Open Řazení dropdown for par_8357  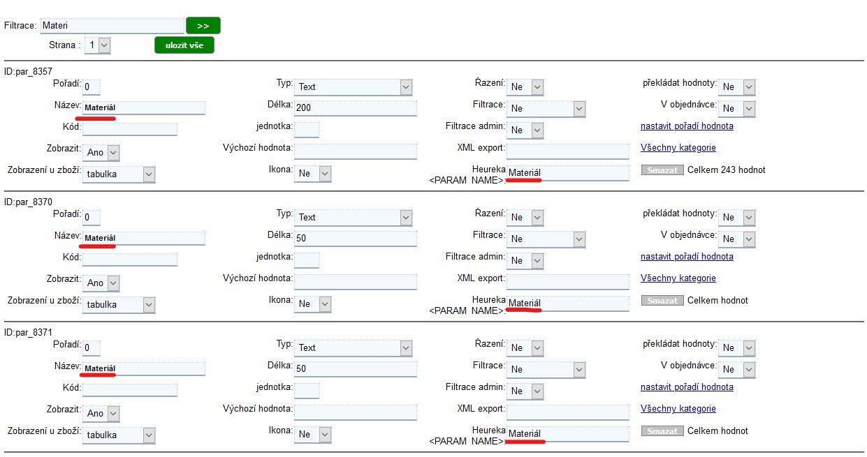pyautogui.click(x=525, y=87)
